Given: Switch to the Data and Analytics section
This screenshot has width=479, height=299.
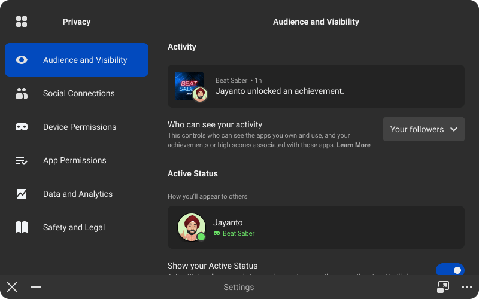Looking at the screenshot, I should (77, 194).
